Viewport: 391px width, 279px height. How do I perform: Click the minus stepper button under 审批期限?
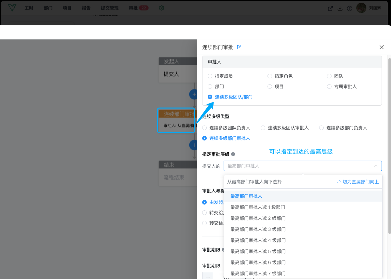(x=208, y=276)
